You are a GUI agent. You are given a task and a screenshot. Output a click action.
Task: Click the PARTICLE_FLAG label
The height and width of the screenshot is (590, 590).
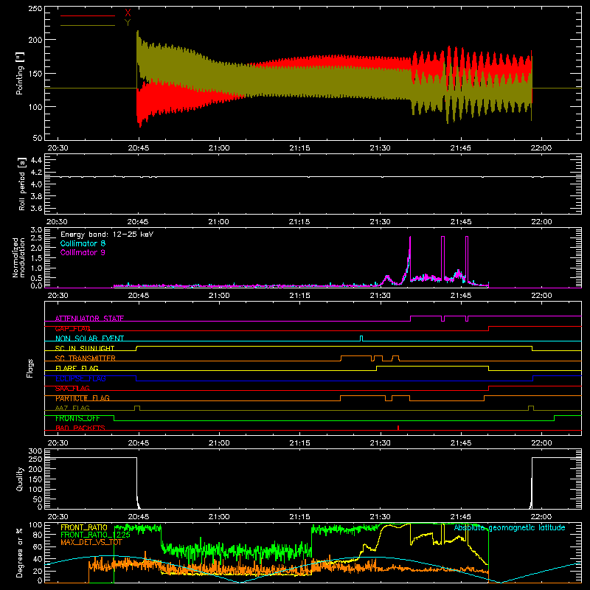83,398
